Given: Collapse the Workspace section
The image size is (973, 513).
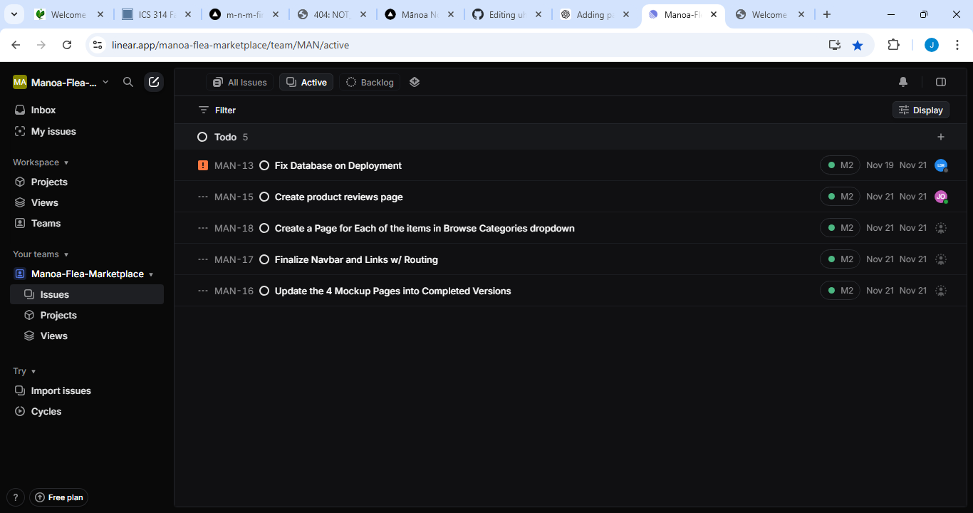Looking at the screenshot, I should coord(41,162).
